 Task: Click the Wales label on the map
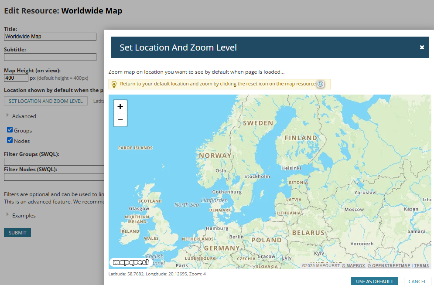click(151, 238)
